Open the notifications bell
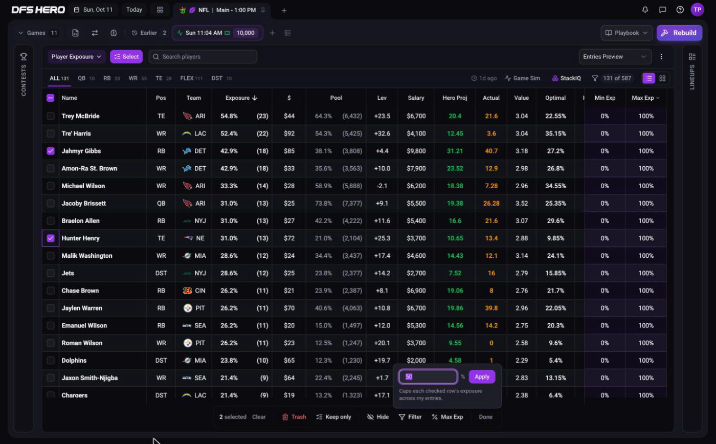The width and height of the screenshot is (716, 444). point(645,10)
